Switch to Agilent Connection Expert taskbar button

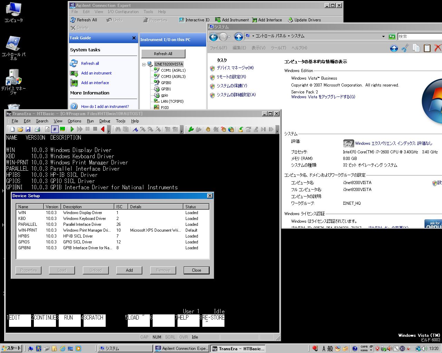pyautogui.click(x=182, y=349)
